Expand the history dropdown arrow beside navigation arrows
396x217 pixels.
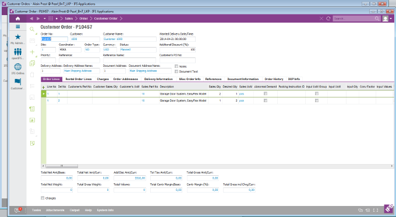click(45, 19)
